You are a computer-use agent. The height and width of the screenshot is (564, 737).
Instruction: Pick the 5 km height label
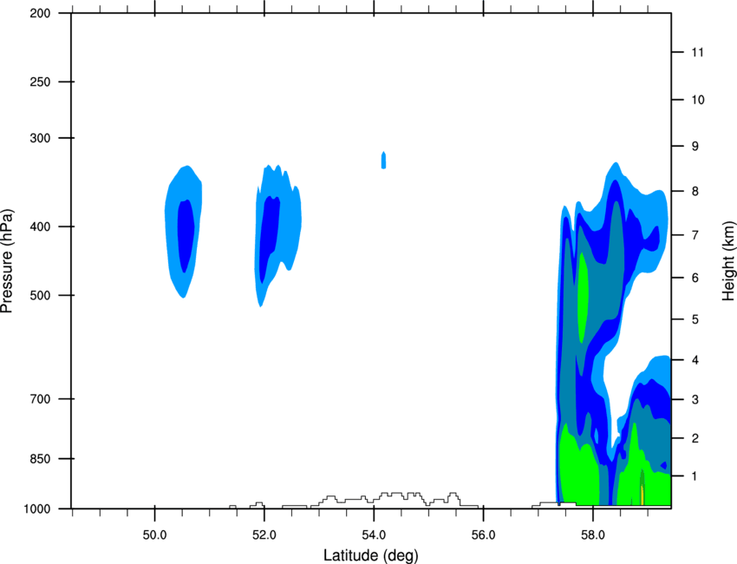[695, 319]
